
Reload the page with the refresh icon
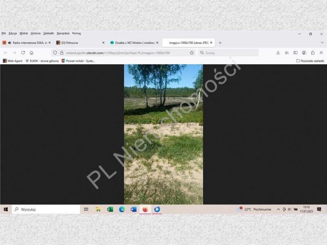pyautogui.click(x=23, y=53)
